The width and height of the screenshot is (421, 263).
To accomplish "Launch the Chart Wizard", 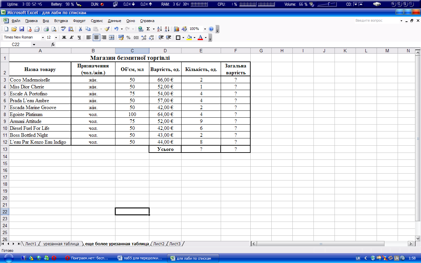I will 177,29.
